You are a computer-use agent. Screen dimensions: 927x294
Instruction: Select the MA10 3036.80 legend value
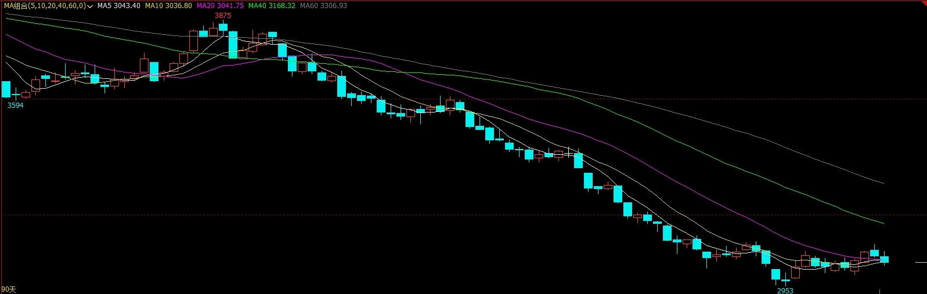coord(168,6)
